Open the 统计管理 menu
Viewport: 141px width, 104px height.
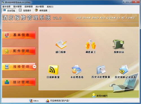point(40,7)
